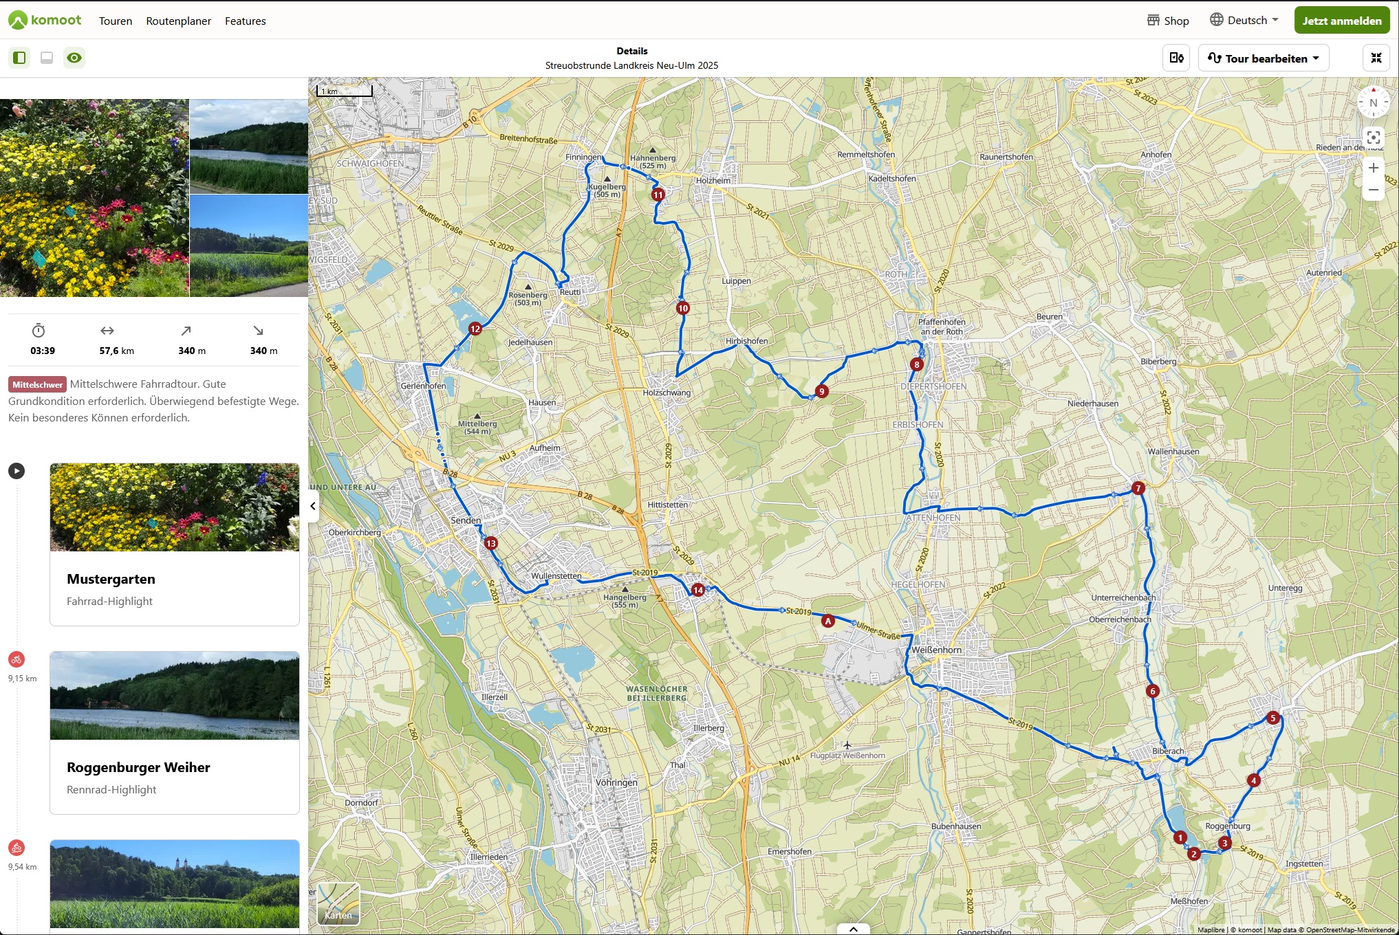
Task: Open the map comparison settings icon
Action: click(1177, 58)
